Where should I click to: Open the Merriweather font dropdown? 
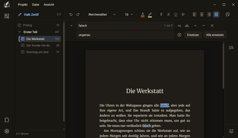tap(102, 14)
